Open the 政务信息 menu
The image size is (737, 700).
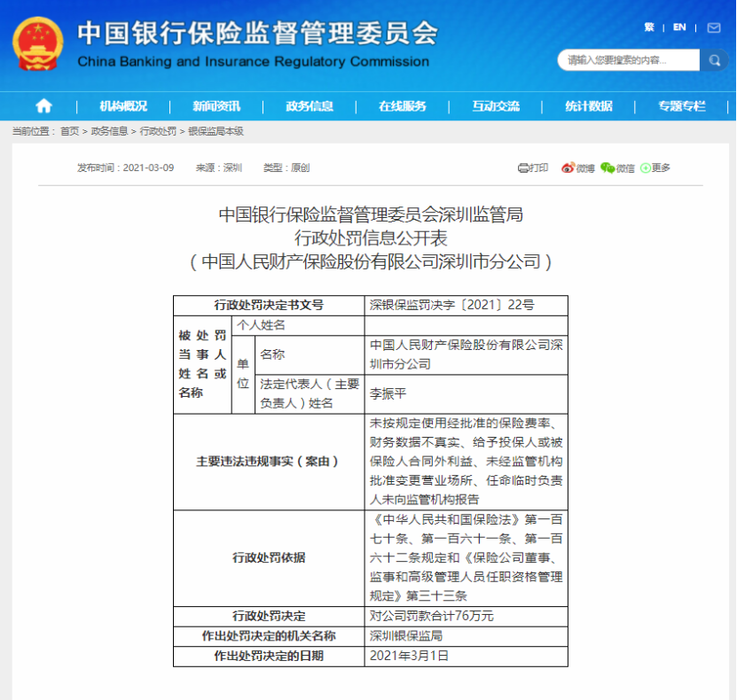(310, 106)
